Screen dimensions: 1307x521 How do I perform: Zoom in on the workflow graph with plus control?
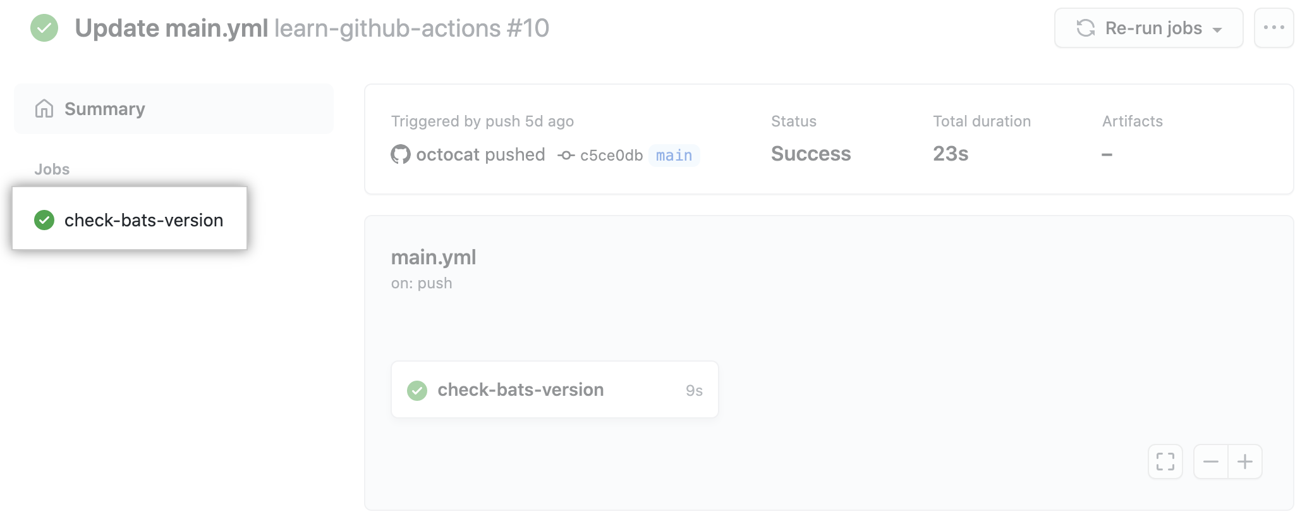click(x=1244, y=462)
